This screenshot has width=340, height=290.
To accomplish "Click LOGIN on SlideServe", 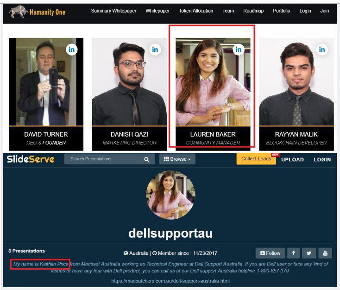I will [x=322, y=160].
